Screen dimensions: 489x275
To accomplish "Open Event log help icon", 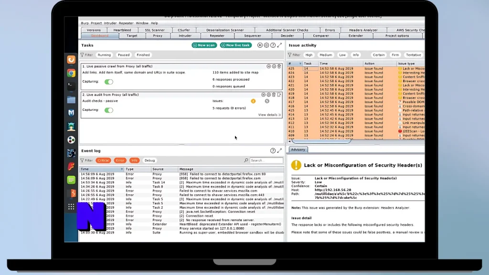I will [273, 150].
